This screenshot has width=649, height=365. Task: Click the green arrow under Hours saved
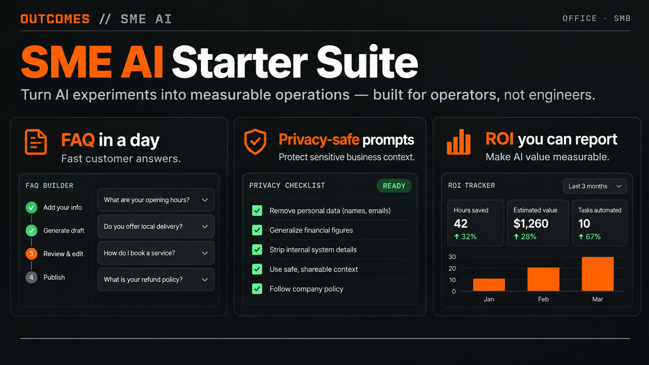[x=457, y=237]
